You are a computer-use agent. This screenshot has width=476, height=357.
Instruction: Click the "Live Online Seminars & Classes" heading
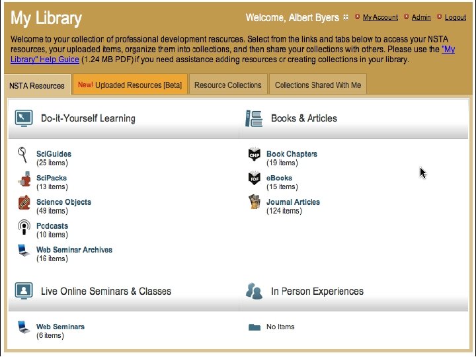pyautogui.click(x=106, y=291)
